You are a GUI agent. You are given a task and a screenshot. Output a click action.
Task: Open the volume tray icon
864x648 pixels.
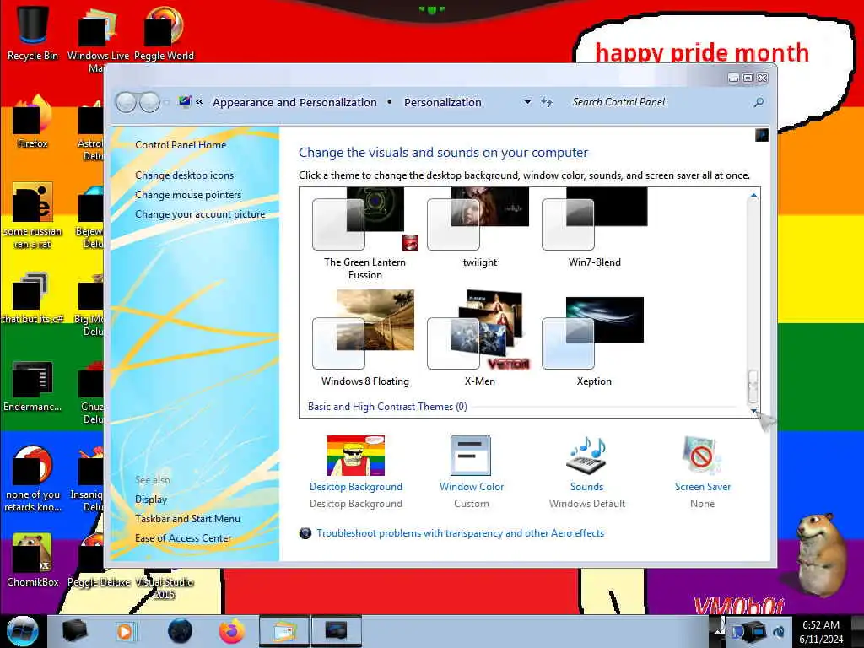(x=779, y=631)
